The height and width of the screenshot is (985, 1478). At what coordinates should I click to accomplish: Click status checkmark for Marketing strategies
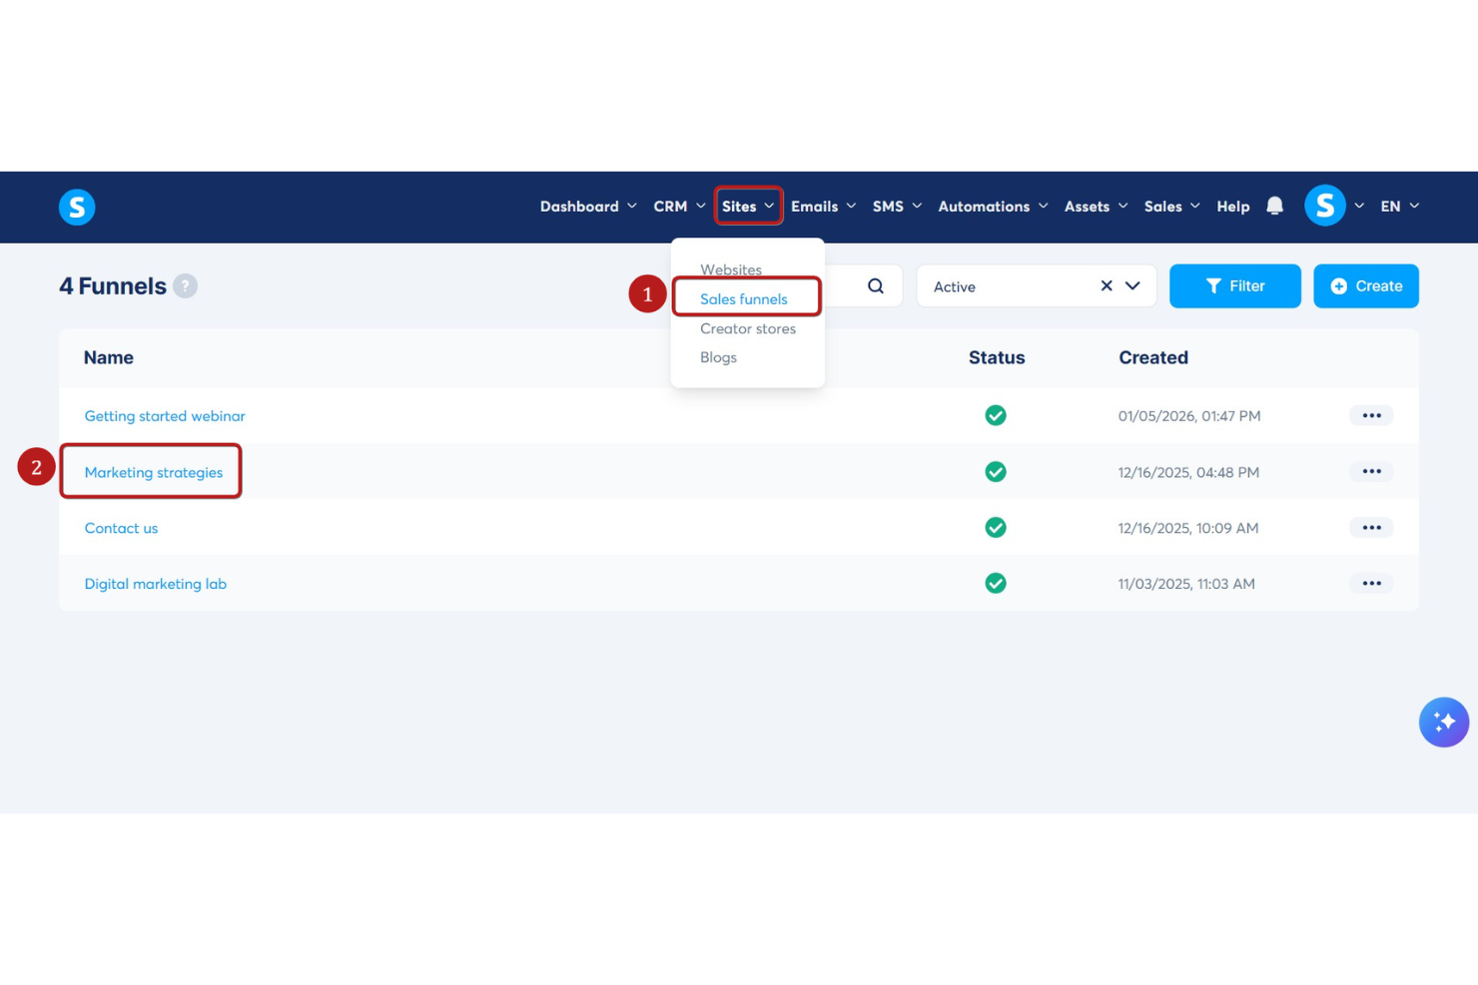[996, 471]
